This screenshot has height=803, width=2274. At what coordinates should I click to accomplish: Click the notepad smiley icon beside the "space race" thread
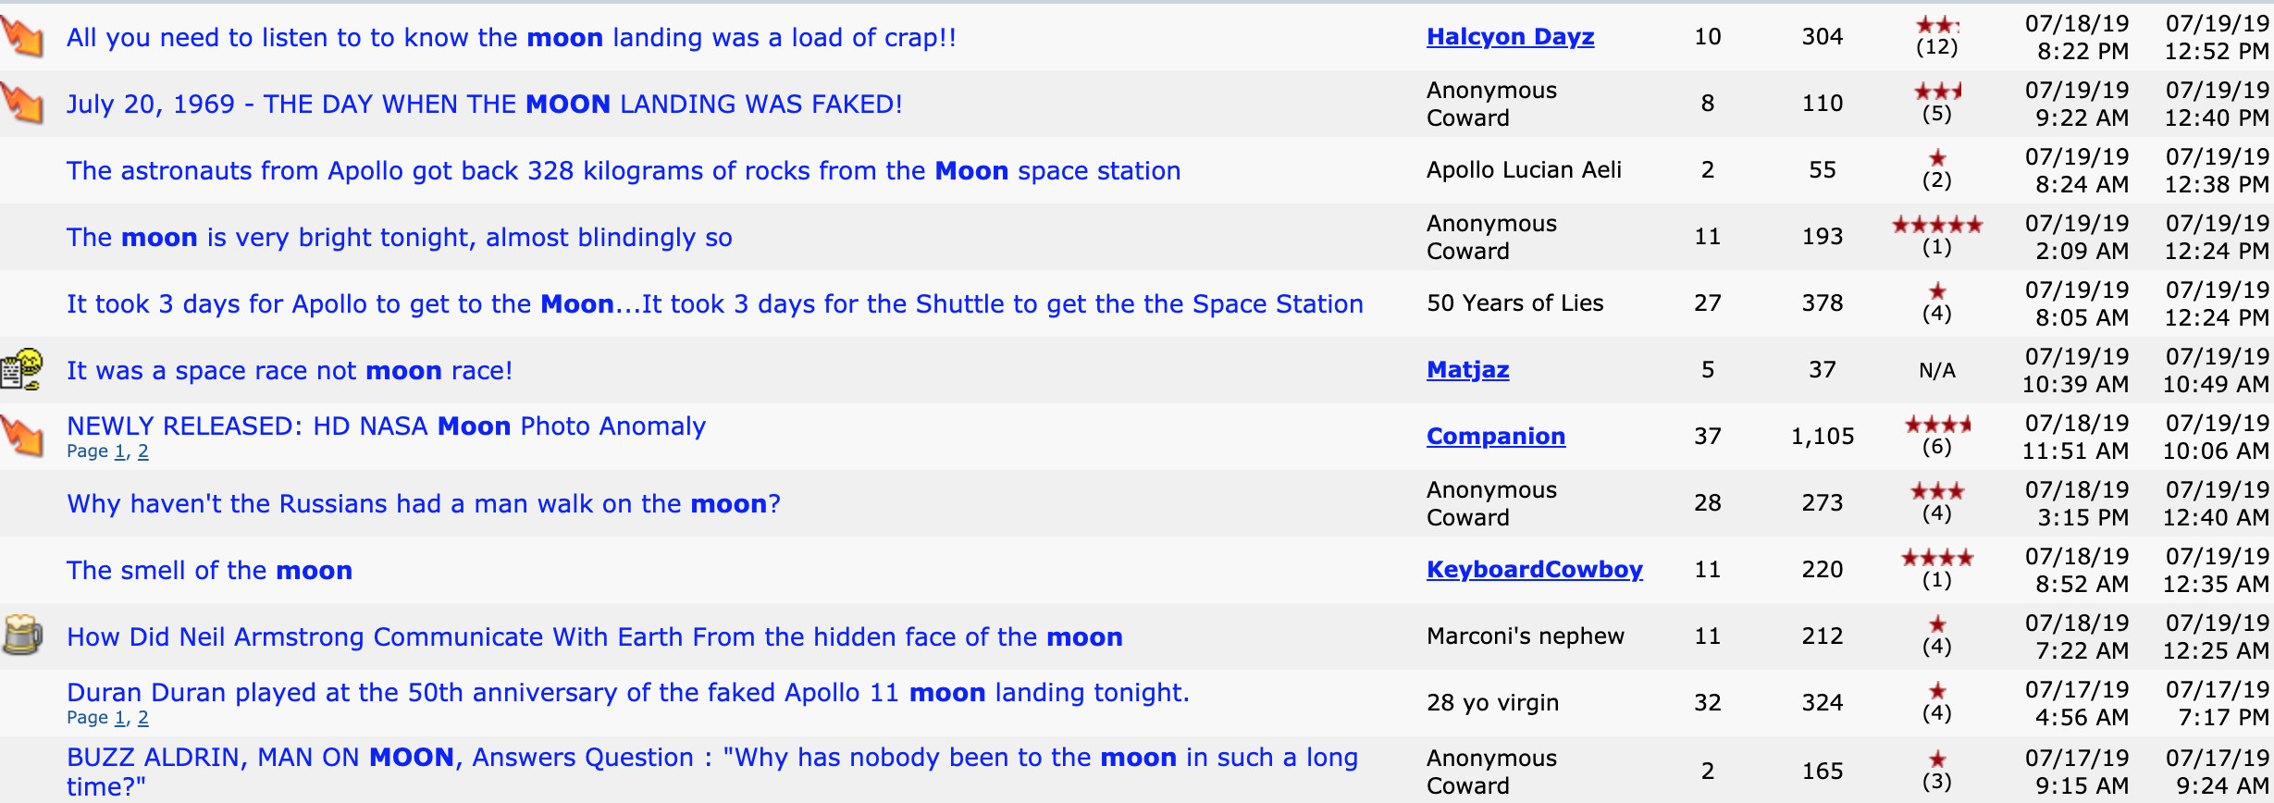pos(22,369)
